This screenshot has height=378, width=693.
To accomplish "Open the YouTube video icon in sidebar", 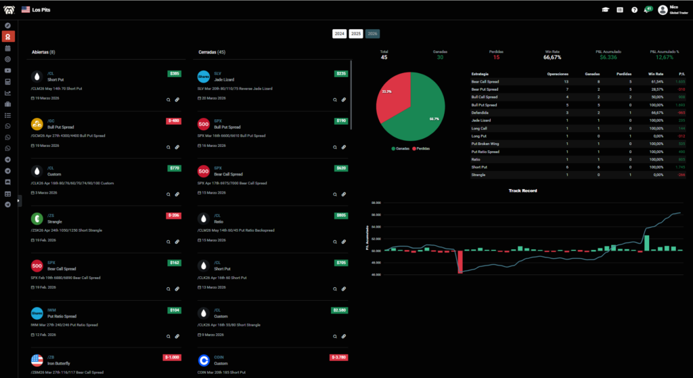I will (7, 70).
